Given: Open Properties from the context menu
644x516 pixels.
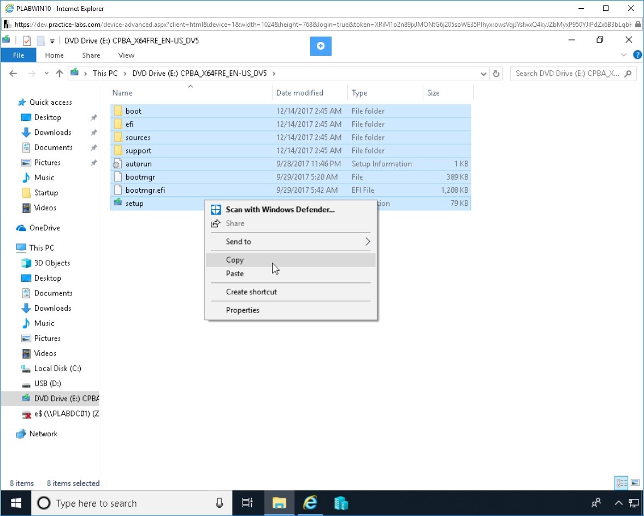Looking at the screenshot, I should click(291, 310).
